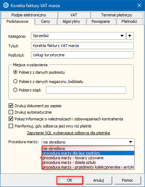The image size is (145, 187).
Task: Click the Anuluj button
Action: (98, 180)
